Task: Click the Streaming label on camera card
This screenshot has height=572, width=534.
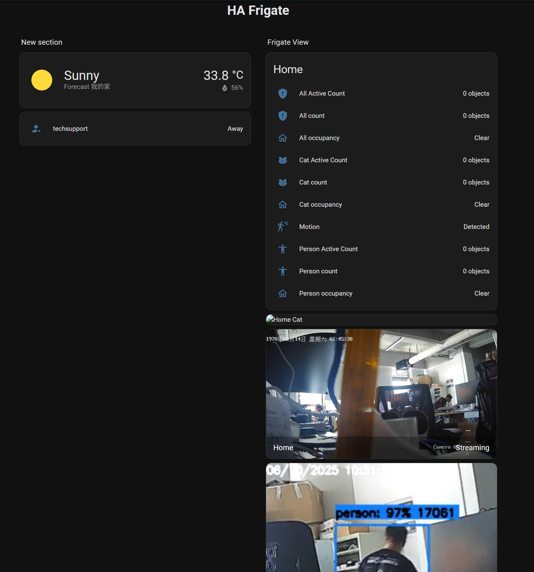Action: click(x=472, y=447)
